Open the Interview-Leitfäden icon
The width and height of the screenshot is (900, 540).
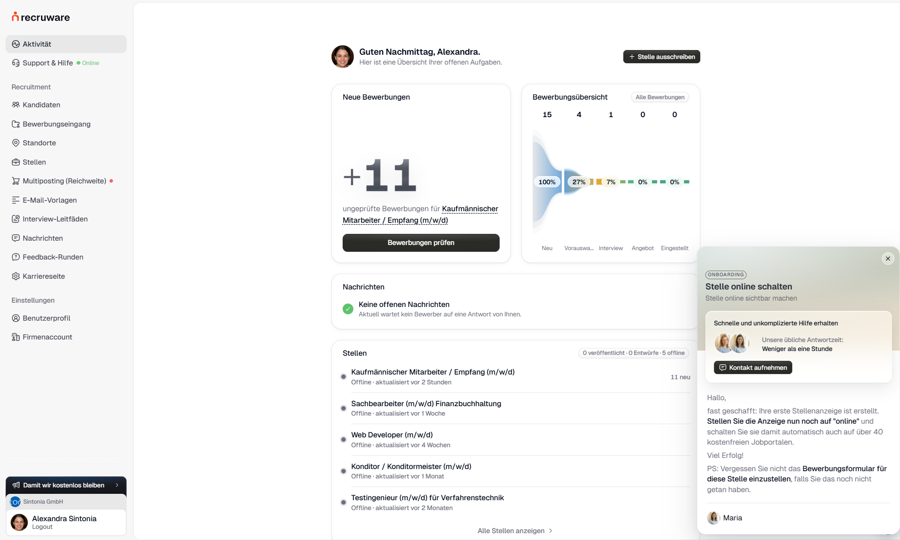point(16,219)
